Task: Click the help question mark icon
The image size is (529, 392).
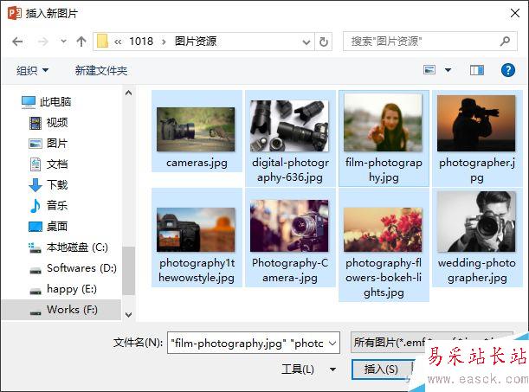Action: pos(508,70)
